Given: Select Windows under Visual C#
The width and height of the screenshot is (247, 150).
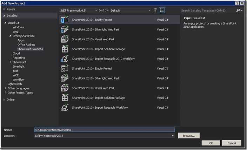Looking at the screenshot, I should [x=18, y=27].
